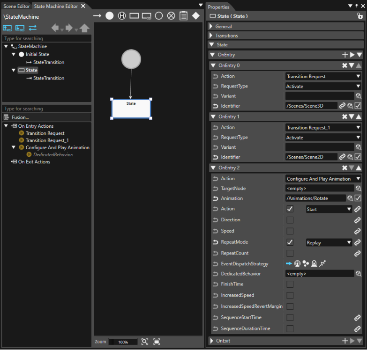This screenshot has width=367, height=350.
Task: Tick the FinishTime checkbox
Action: coord(290,284)
